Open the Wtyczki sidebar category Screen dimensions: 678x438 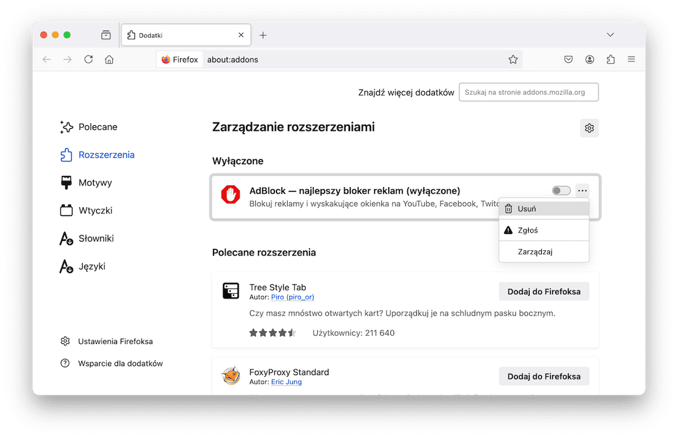pyautogui.click(x=86, y=210)
